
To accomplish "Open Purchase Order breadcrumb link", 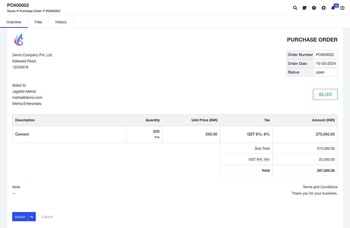I will pyautogui.click(x=30, y=11).
